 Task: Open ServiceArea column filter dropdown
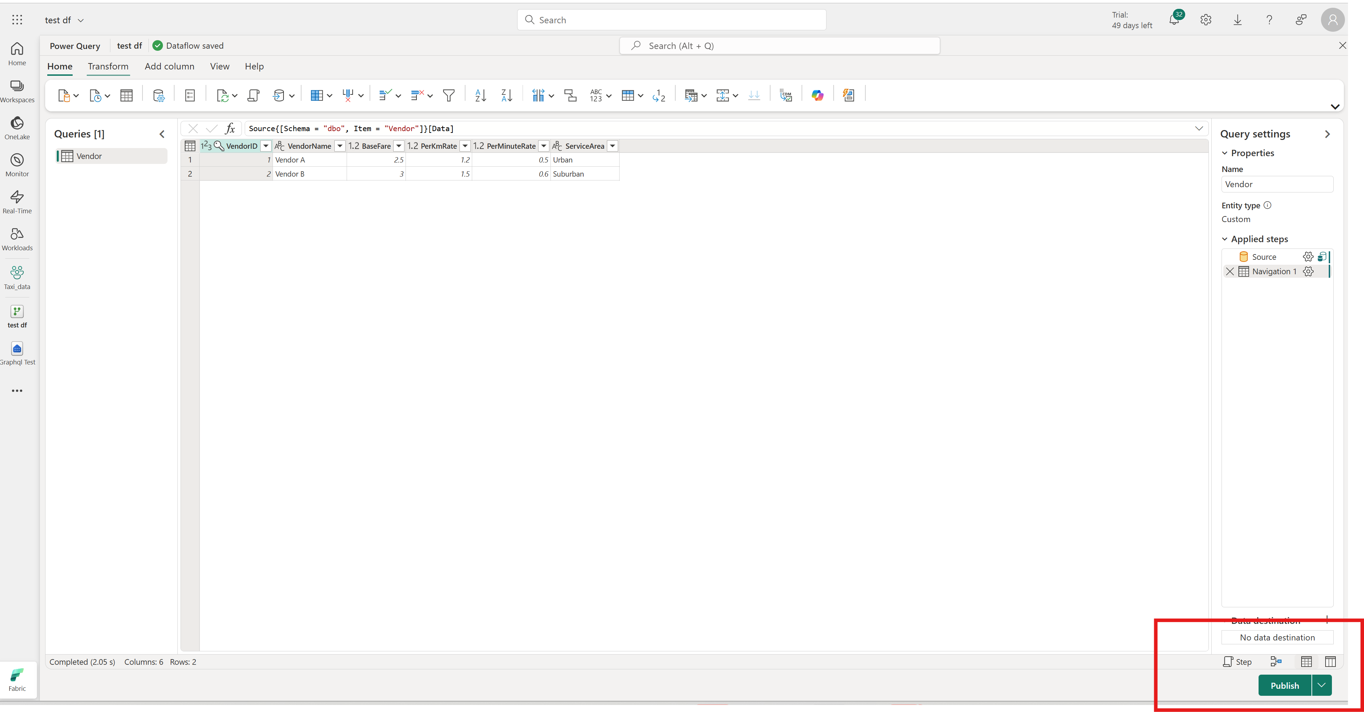(x=613, y=146)
